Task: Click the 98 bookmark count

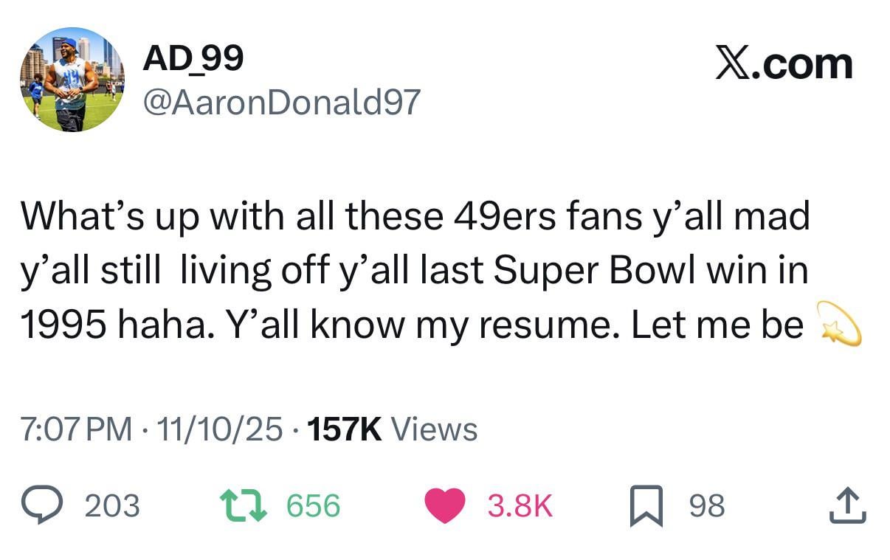Action: [707, 505]
